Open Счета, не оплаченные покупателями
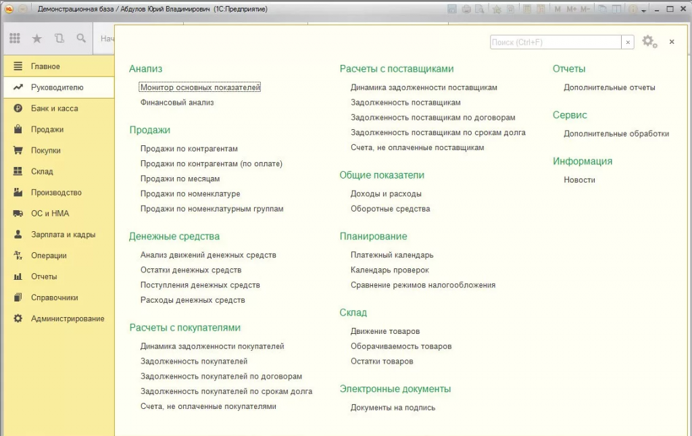Viewport: 692px width, 436px height. point(208,406)
